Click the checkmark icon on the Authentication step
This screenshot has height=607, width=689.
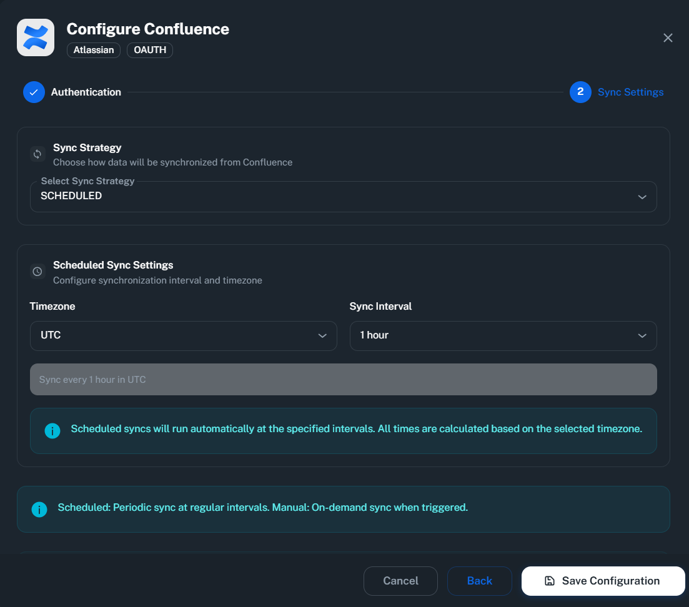point(34,92)
